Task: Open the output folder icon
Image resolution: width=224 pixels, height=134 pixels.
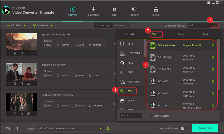Action: [109, 128]
